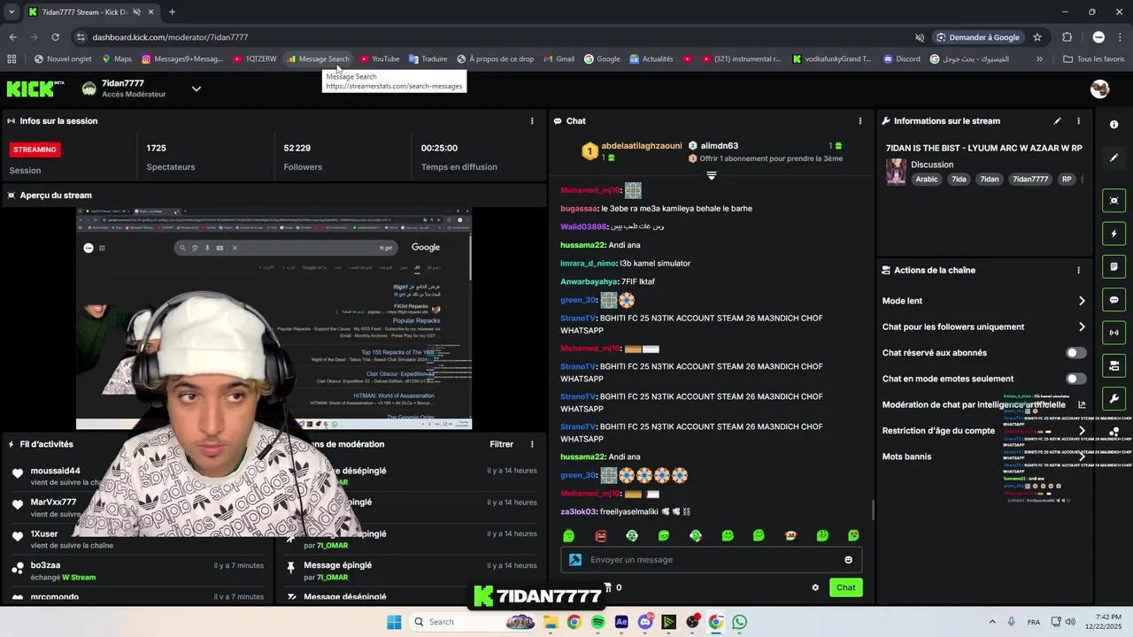Open the Maps bookmark
The width and height of the screenshot is (1133, 637).
(x=117, y=59)
